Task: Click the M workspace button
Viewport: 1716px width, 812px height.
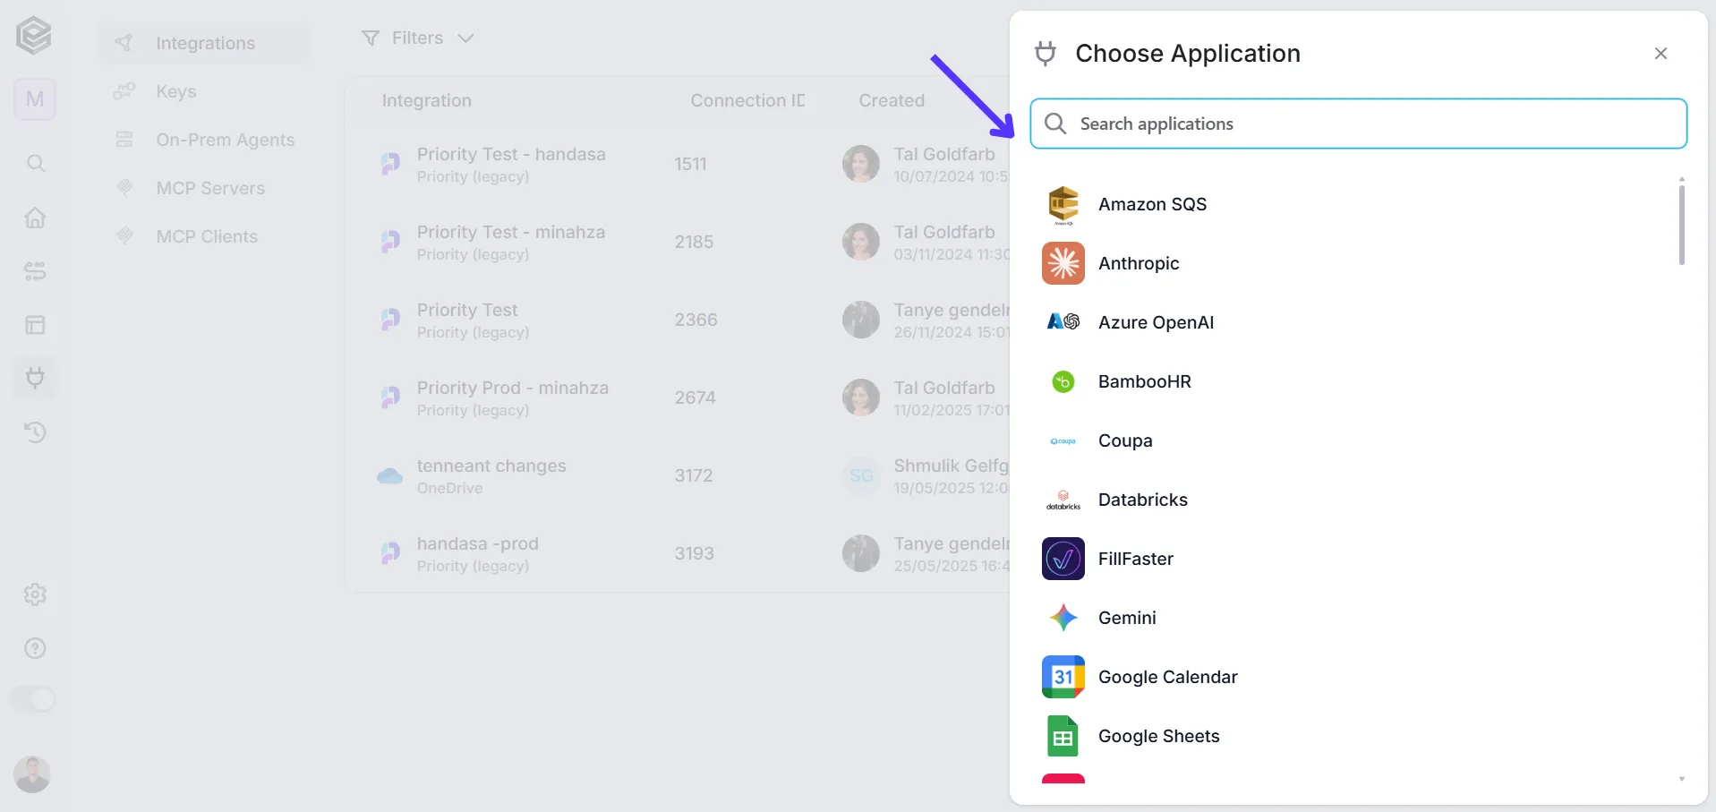Action: [x=35, y=99]
